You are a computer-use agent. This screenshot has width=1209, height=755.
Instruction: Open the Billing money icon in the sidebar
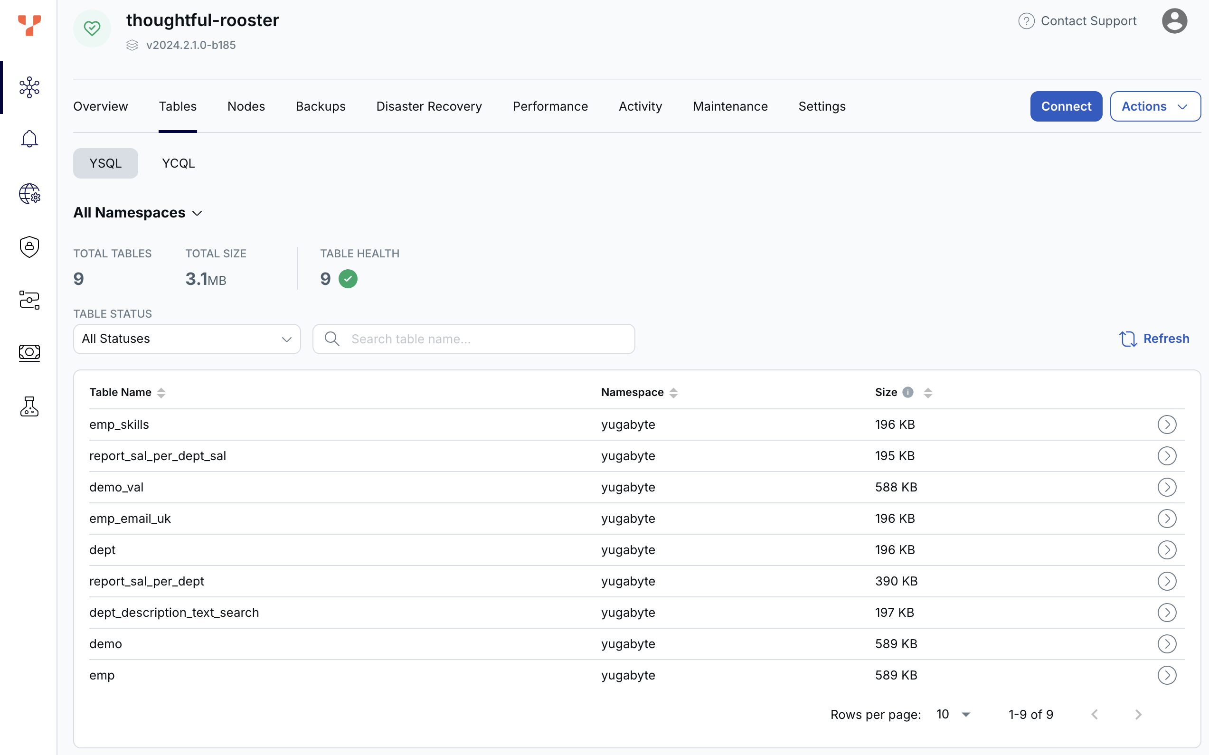click(29, 352)
